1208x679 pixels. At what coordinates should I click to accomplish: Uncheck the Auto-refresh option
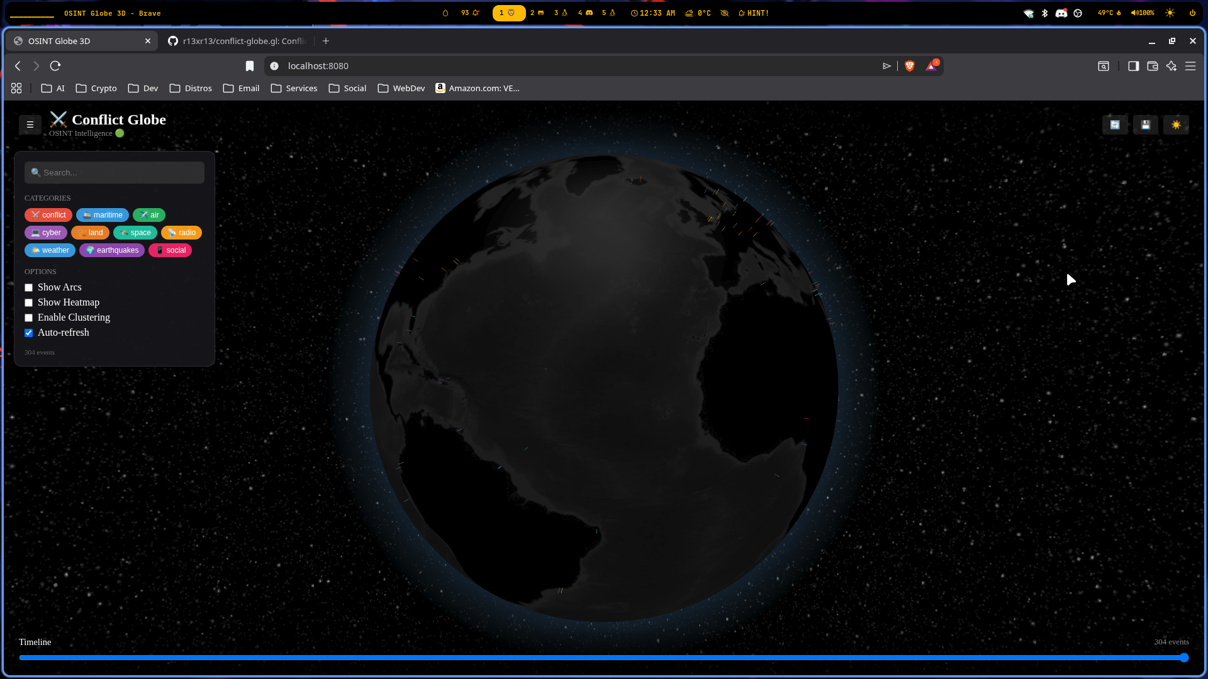point(28,333)
